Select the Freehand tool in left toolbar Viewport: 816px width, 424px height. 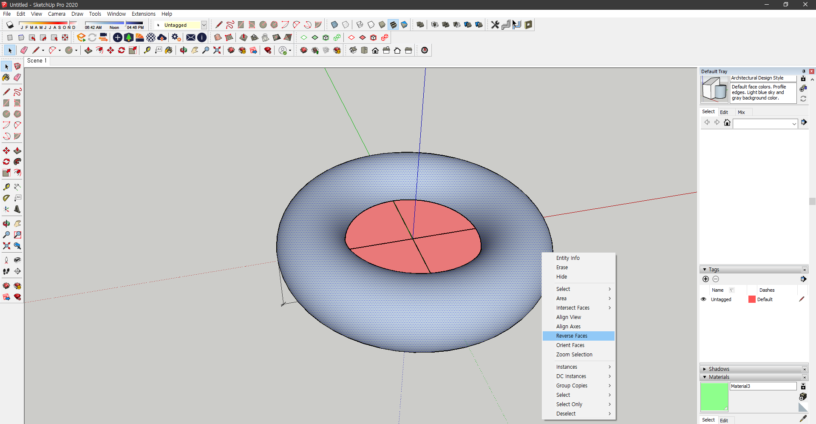point(17,92)
